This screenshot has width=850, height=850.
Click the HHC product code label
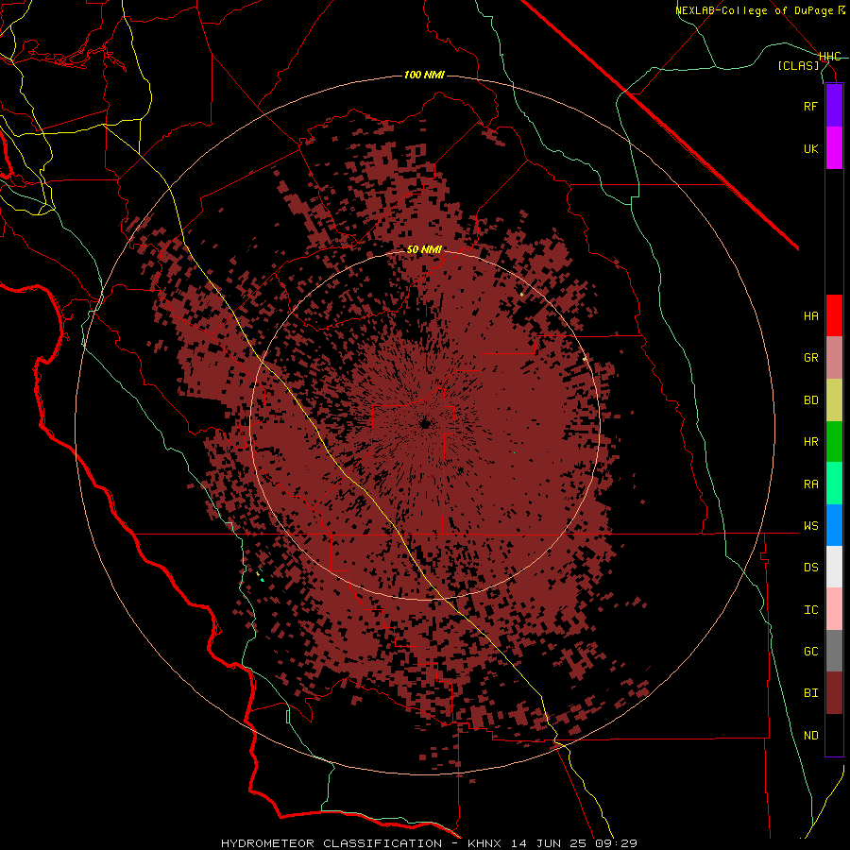830,57
